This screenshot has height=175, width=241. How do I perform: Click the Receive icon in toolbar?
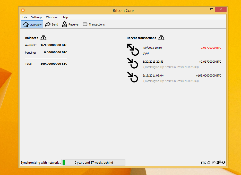[65, 24]
